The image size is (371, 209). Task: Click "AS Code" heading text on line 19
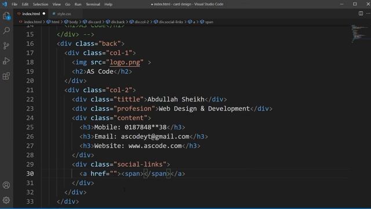click(x=100, y=71)
